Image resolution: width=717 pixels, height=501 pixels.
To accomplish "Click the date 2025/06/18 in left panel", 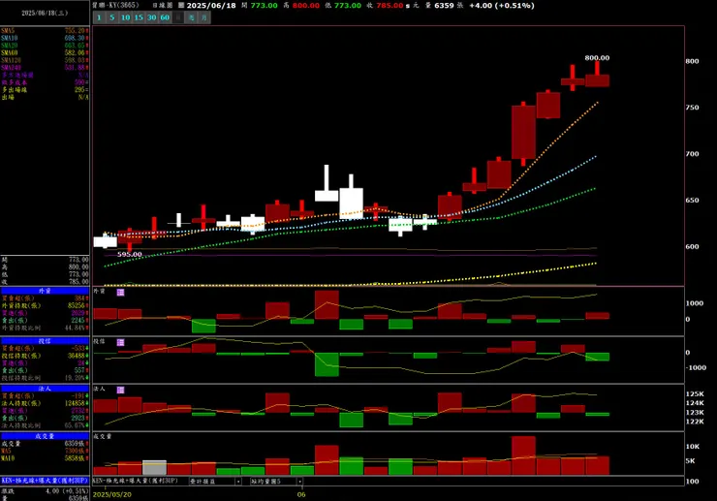I will (x=45, y=13).
